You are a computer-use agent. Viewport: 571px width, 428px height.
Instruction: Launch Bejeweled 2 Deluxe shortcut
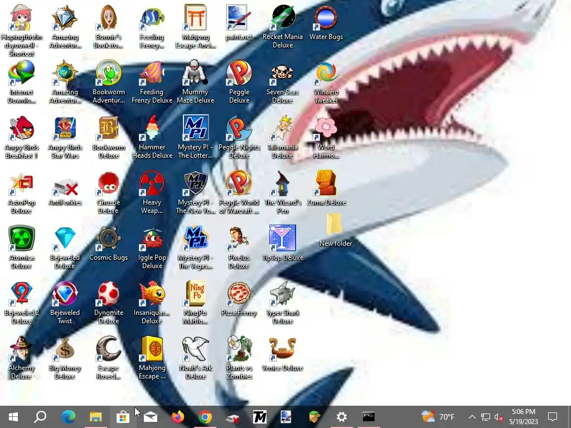click(x=22, y=293)
